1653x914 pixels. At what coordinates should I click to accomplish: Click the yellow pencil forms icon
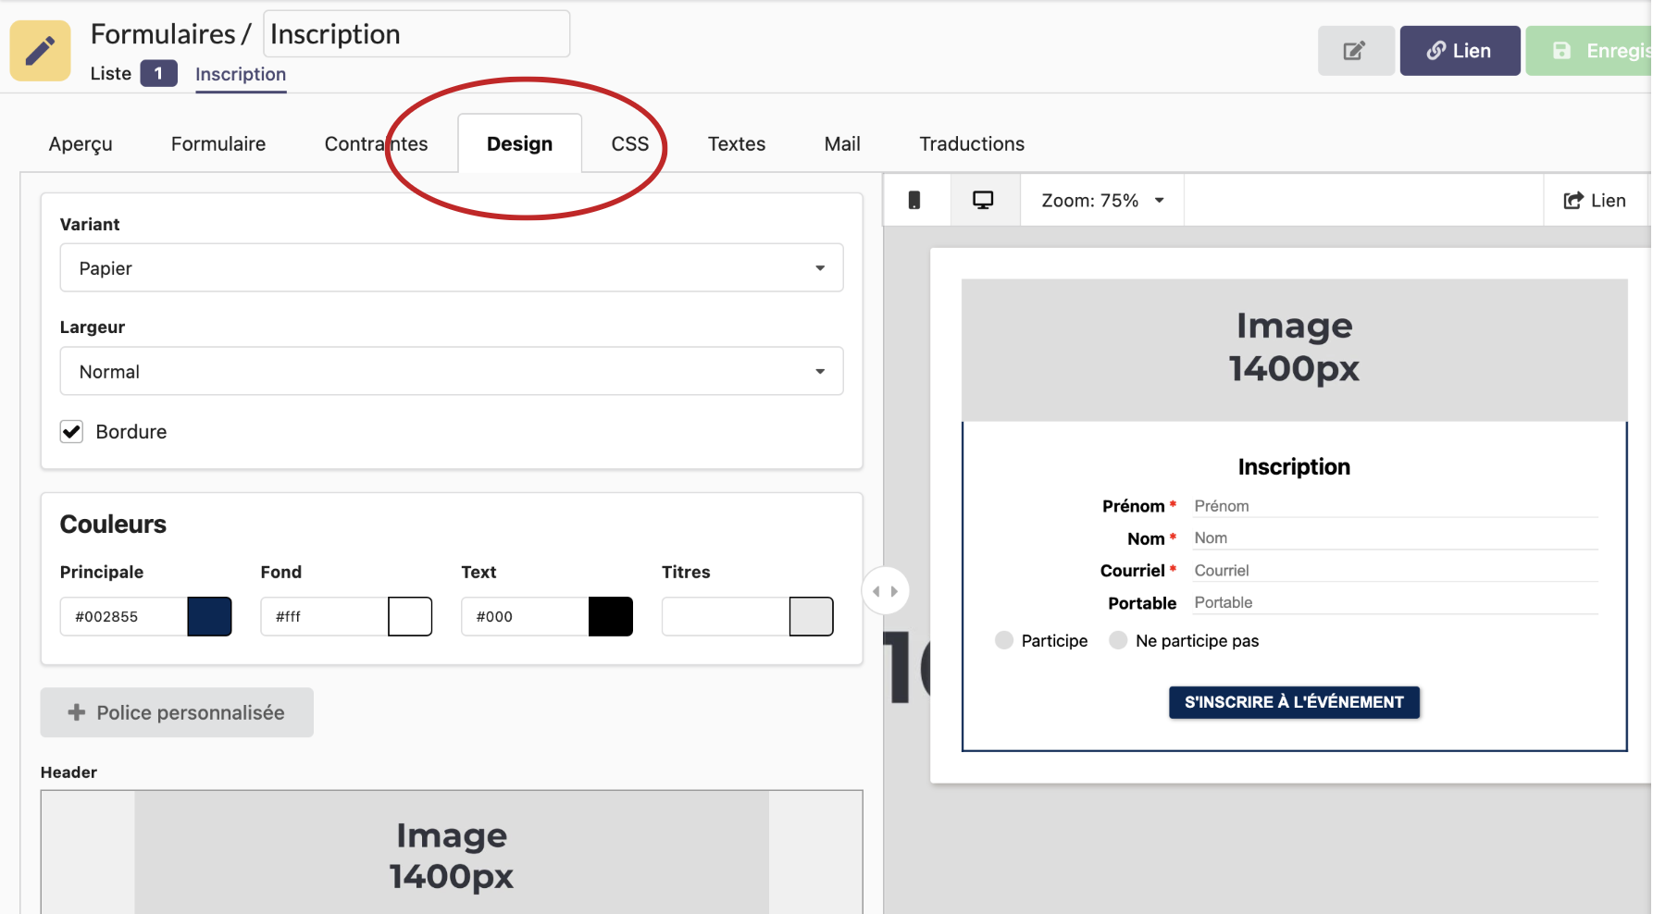[x=40, y=51]
